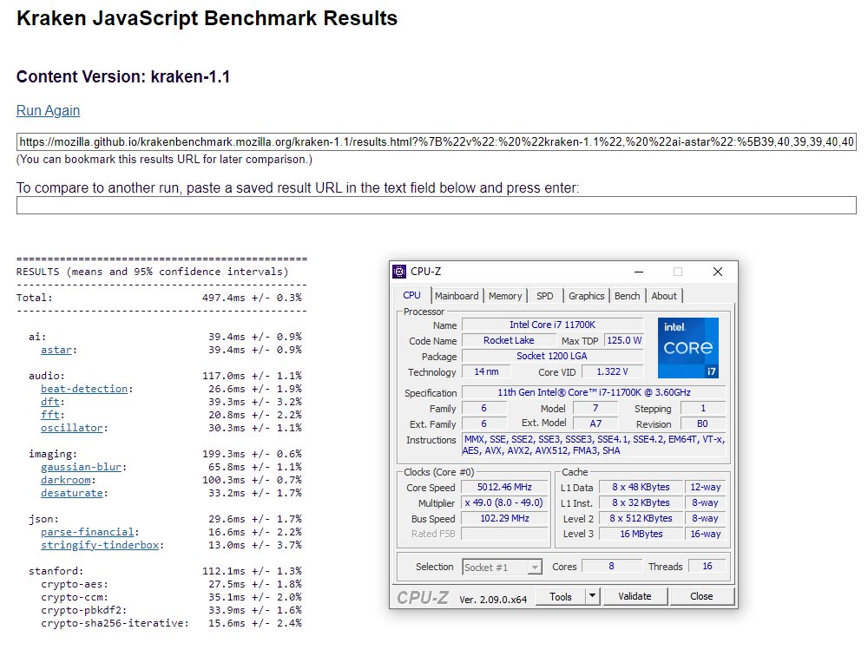Click the crypto-sha256-iterative result row
868x663 pixels.
click(x=171, y=623)
